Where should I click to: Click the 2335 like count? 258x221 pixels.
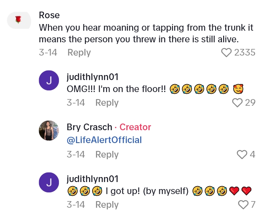(x=245, y=53)
